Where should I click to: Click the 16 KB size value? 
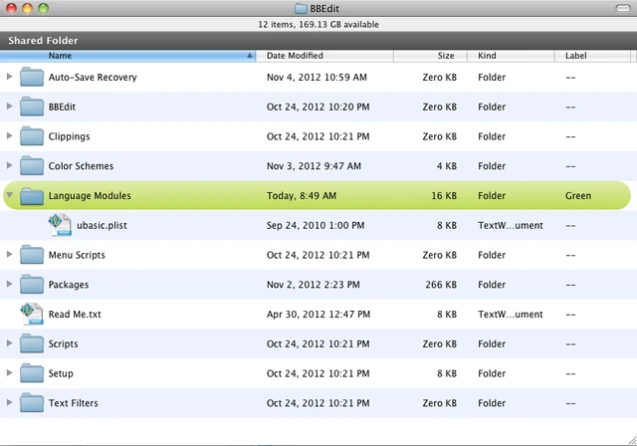(444, 196)
